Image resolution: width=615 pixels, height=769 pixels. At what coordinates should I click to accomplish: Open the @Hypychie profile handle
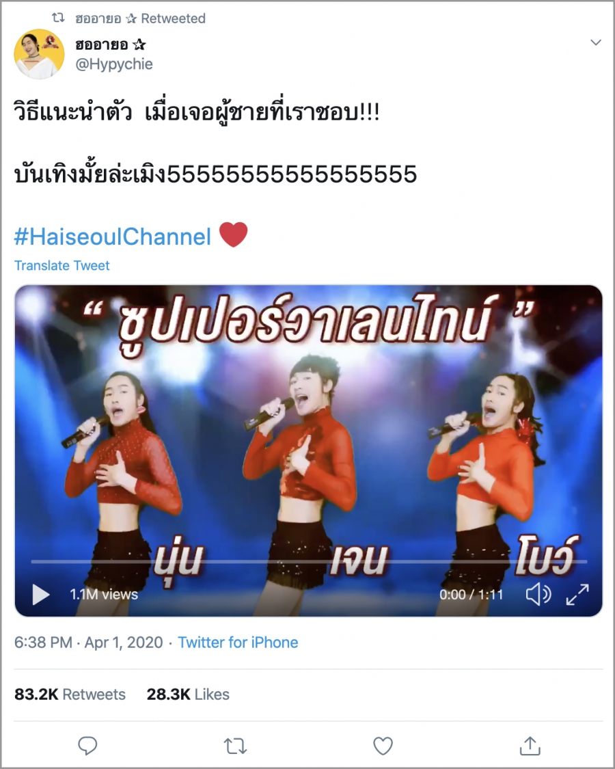pyautogui.click(x=114, y=64)
